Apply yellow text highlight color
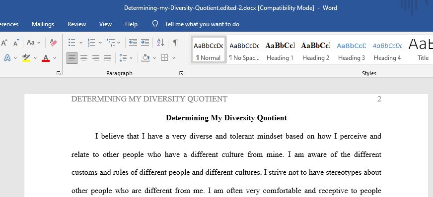 click(x=26, y=58)
